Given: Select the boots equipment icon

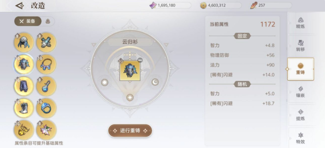Looking at the screenshot, I should pyautogui.click(x=24, y=108).
